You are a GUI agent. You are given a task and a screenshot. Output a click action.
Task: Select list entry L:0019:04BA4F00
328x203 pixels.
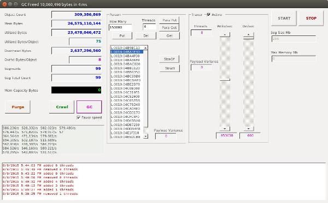pos(127,56)
